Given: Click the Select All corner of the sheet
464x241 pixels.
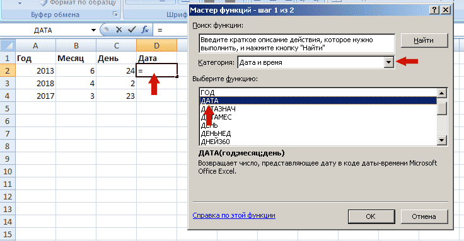Looking at the screenshot, I should click(8, 45).
